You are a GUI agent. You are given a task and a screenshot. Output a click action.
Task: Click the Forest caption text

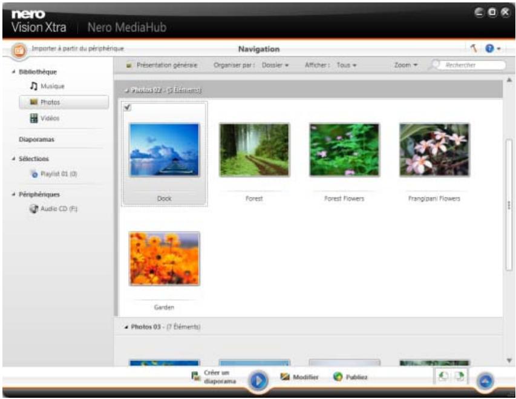click(x=254, y=199)
